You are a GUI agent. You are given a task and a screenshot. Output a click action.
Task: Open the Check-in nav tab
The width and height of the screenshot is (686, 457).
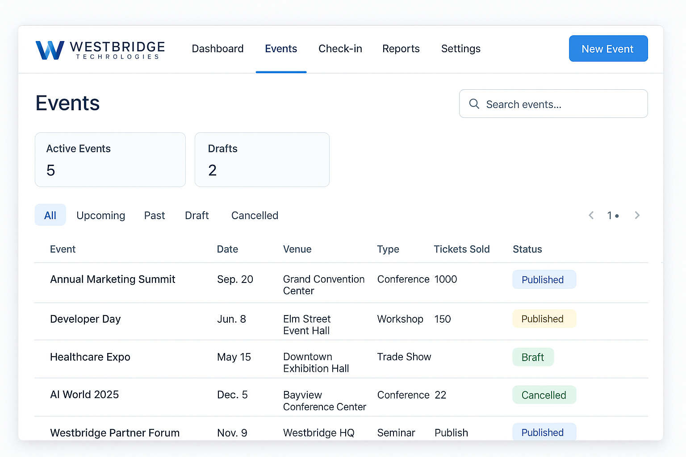(x=340, y=49)
